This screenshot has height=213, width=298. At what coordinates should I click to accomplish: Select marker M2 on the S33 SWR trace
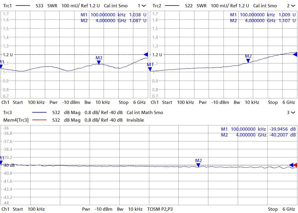point(99,62)
